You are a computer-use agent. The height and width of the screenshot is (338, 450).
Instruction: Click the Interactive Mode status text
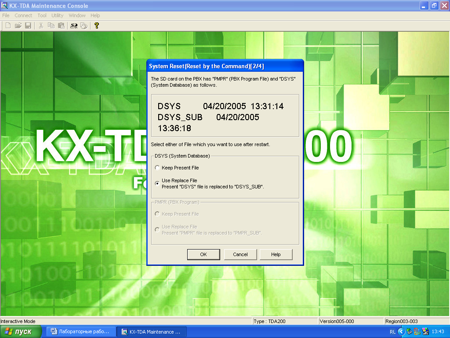coord(18,321)
